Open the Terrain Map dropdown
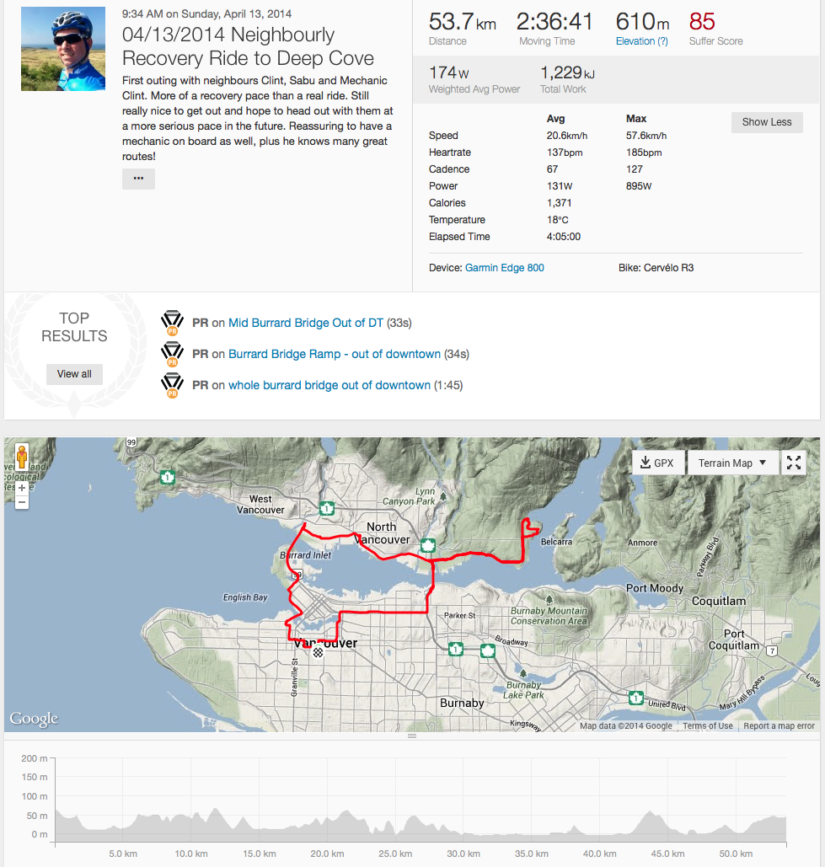825x867 pixels. (x=732, y=463)
